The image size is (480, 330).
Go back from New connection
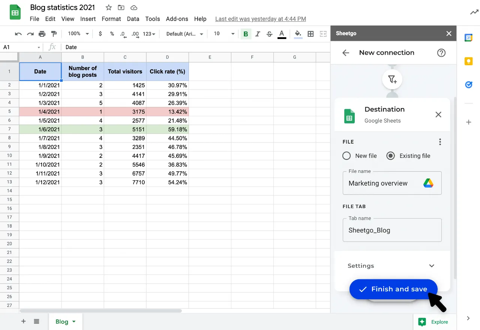346,53
